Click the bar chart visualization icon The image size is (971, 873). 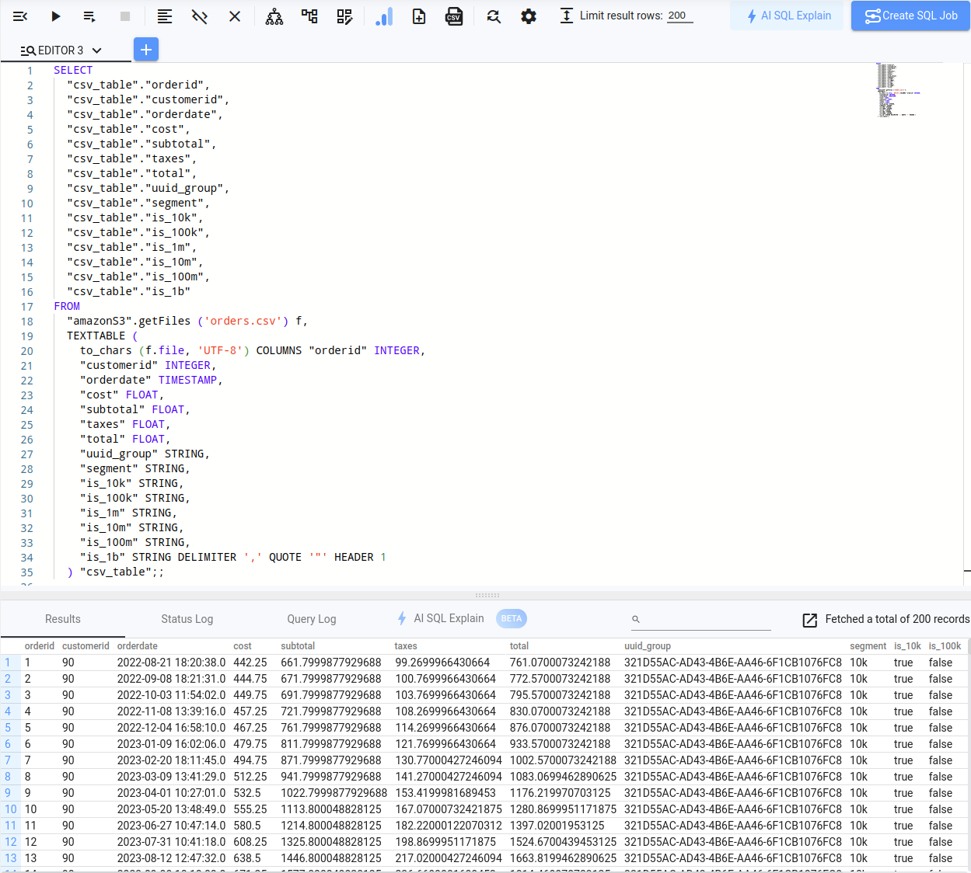(384, 16)
